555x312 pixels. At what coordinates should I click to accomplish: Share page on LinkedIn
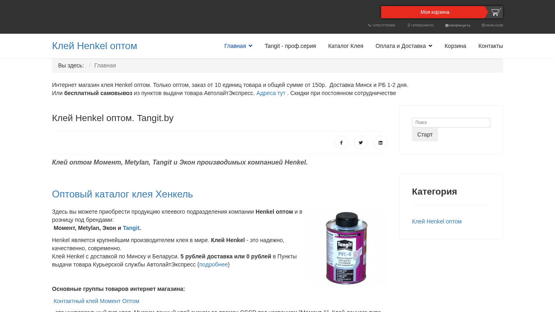380,143
